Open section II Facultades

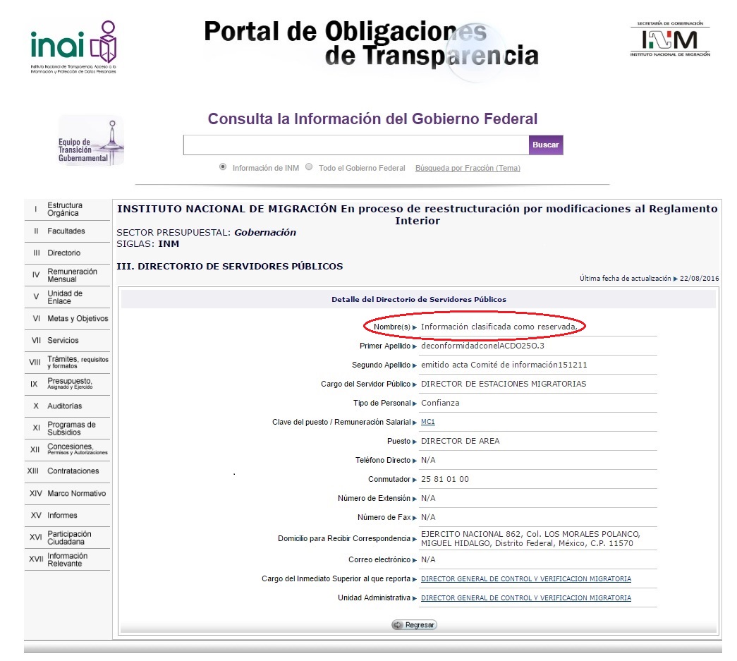[67, 231]
